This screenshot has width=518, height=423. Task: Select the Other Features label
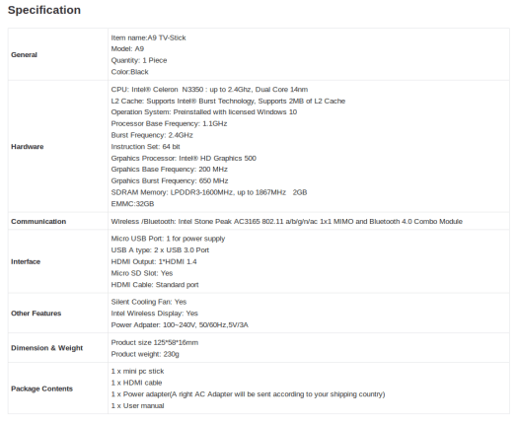37,314
